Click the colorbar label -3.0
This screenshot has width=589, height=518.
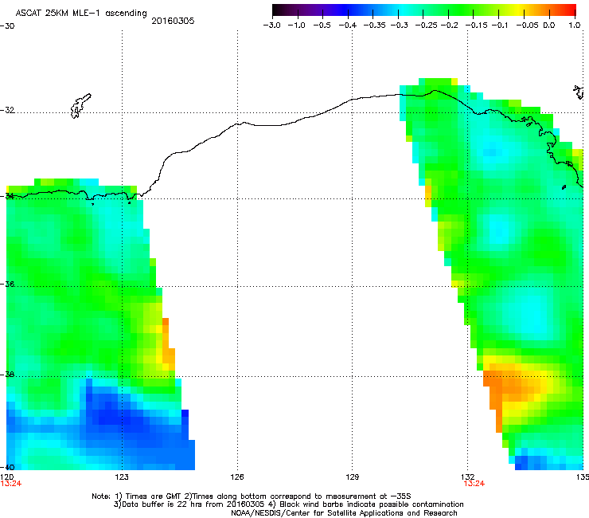[271, 26]
